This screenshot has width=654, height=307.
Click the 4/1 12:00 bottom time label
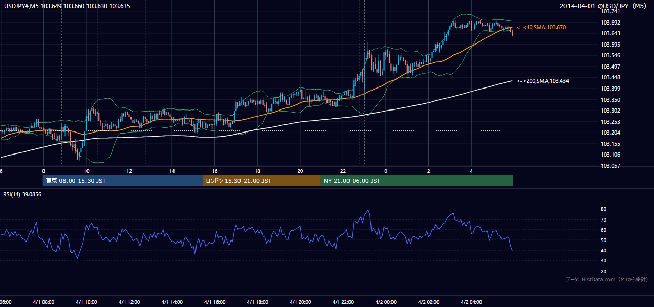[128, 302]
